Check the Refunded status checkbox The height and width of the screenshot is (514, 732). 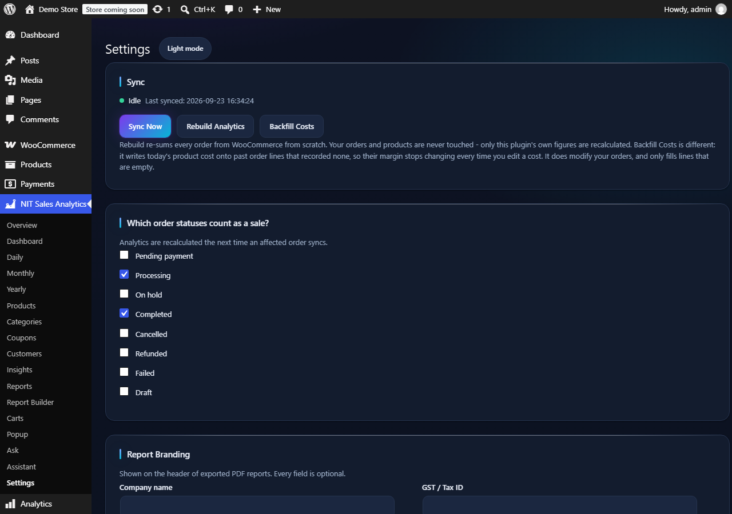(124, 353)
